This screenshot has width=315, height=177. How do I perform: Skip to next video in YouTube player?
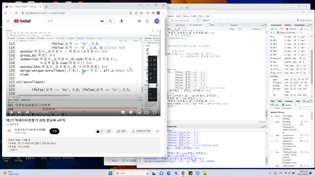(x=20, y=112)
